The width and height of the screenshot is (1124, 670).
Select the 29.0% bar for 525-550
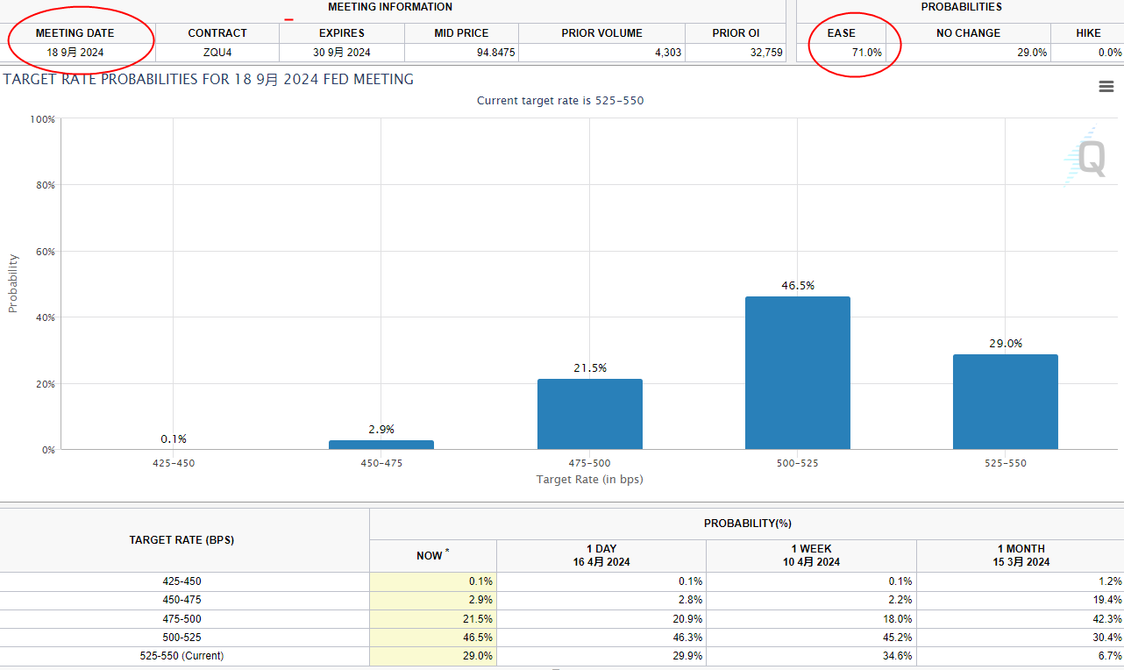[x=1005, y=402]
